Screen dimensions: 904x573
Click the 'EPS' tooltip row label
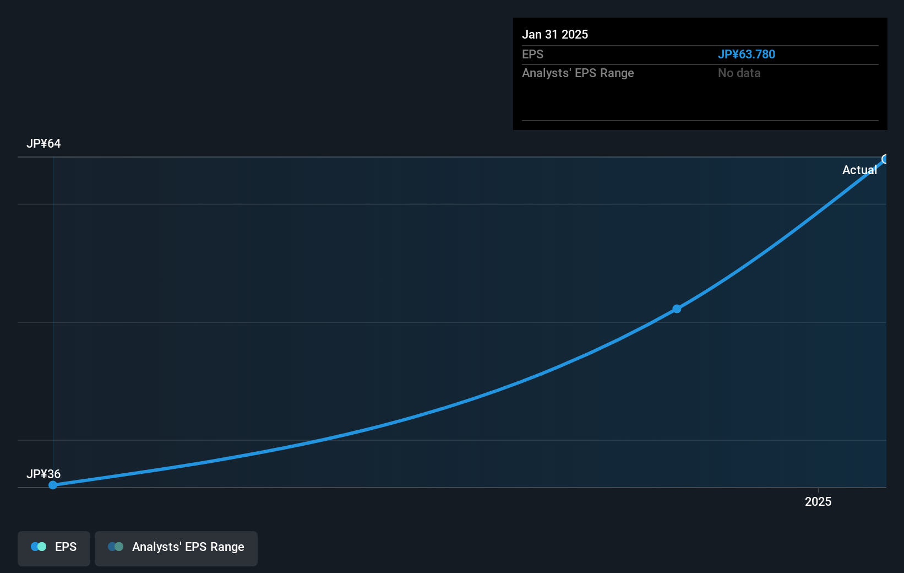532,54
